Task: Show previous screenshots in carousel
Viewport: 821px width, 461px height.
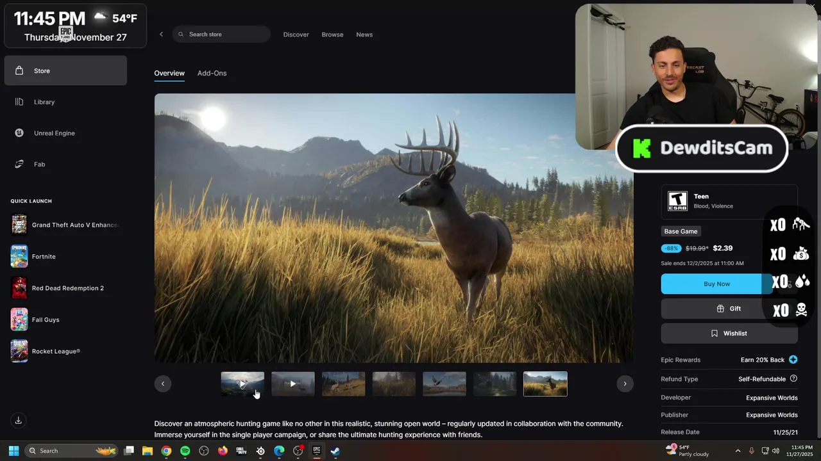Action: (163, 384)
